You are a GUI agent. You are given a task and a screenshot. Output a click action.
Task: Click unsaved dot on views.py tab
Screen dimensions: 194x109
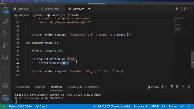click(x=89, y=9)
